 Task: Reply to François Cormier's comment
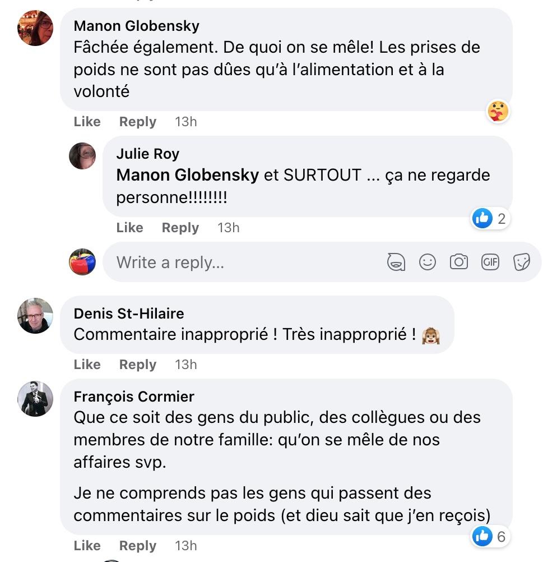coord(137,546)
